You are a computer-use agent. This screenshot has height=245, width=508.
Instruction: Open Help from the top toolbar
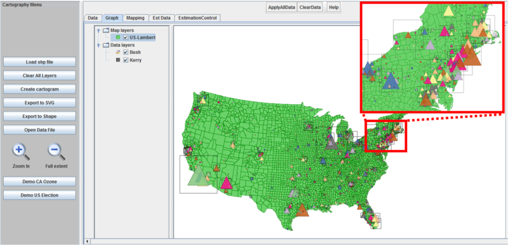333,7
